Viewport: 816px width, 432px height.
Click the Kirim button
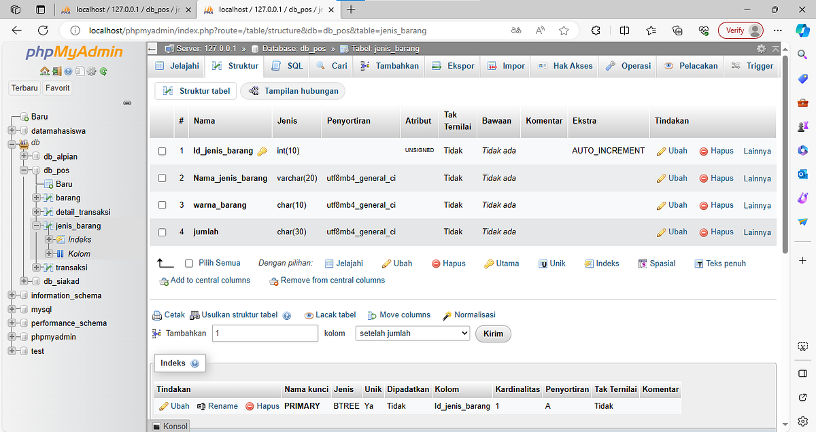(x=493, y=334)
